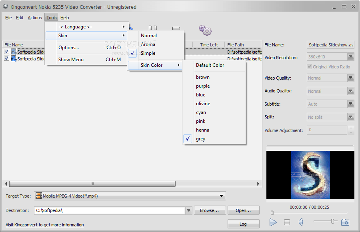Click the Kingconvert app icon in the title bar
Screen dimensions: 360x232
(6, 6)
